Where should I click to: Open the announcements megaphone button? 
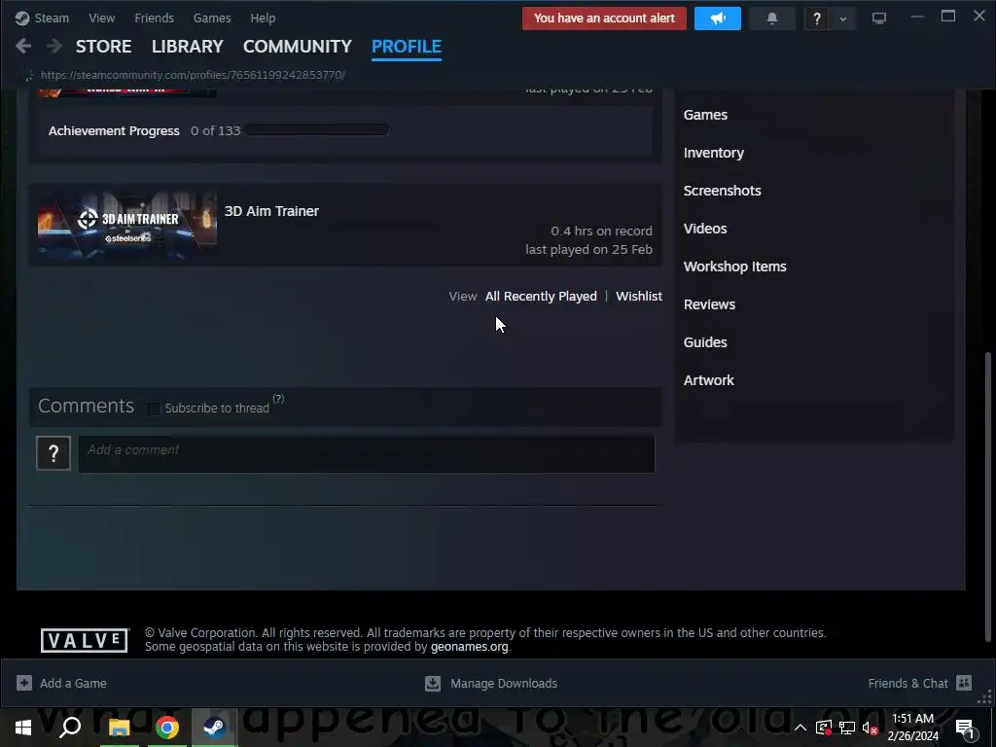tap(717, 18)
